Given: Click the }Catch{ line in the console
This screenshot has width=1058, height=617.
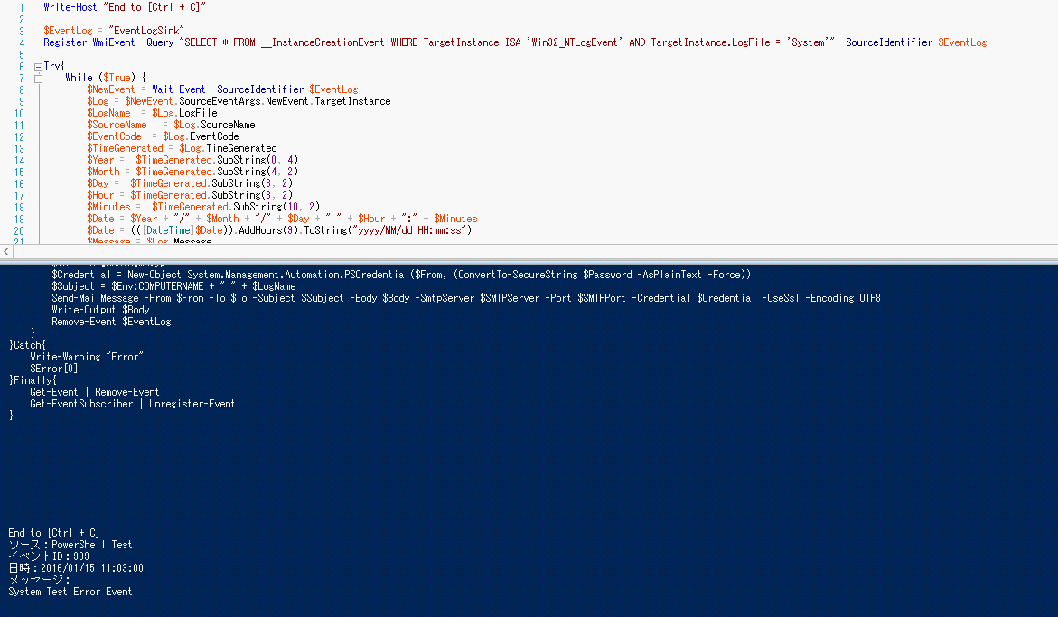Looking at the screenshot, I should (27, 345).
